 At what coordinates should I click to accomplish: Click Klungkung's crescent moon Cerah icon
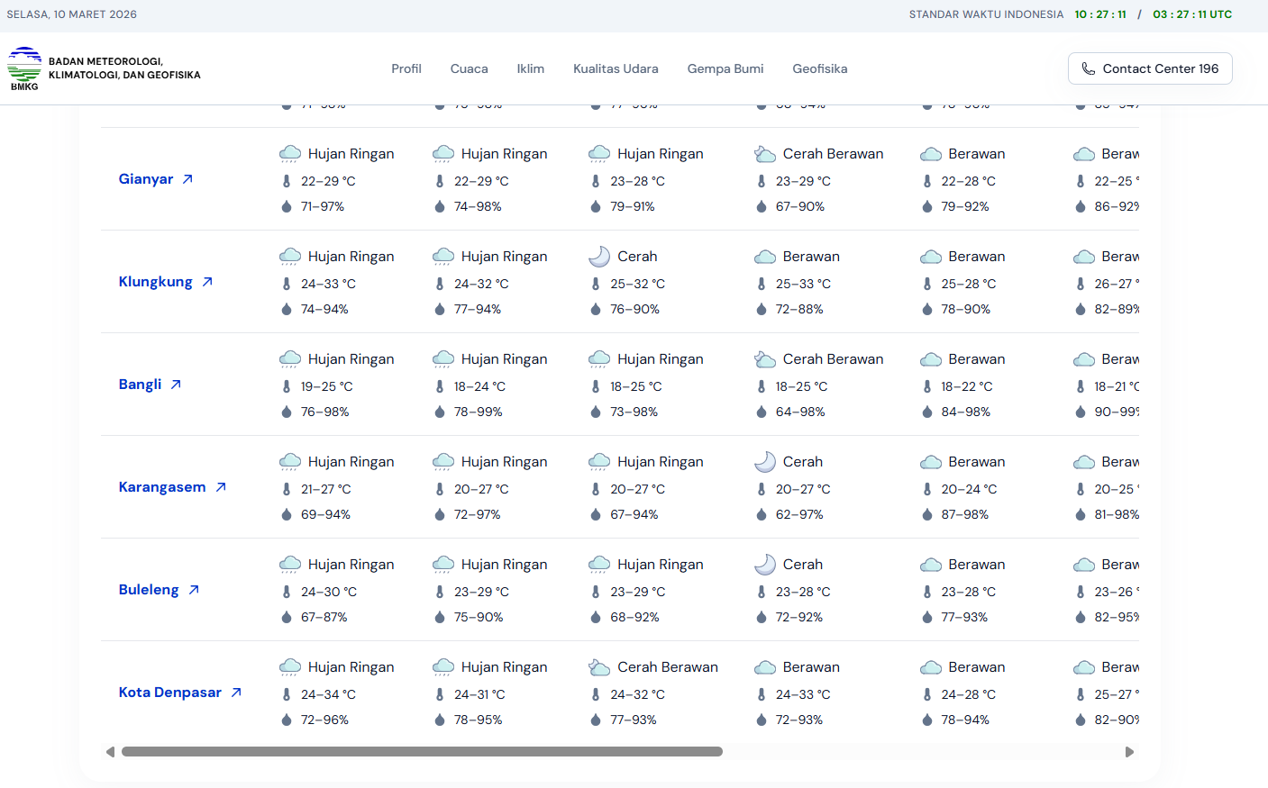pyautogui.click(x=599, y=257)
